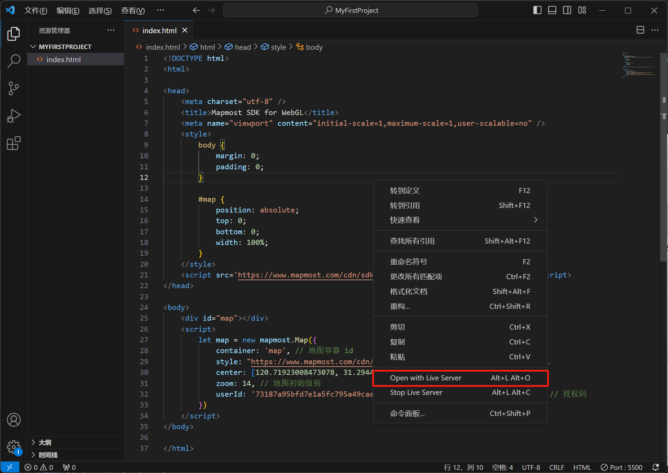Choose 粘贴 in context menu
Image resolution: width=668 pixels, height=473 pixels.
tap(460, 357)
